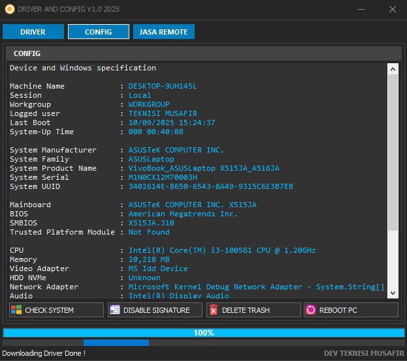
Task: Click logged user TEKNISI MUSAFIR value
Action: click(x=163, y=113)
